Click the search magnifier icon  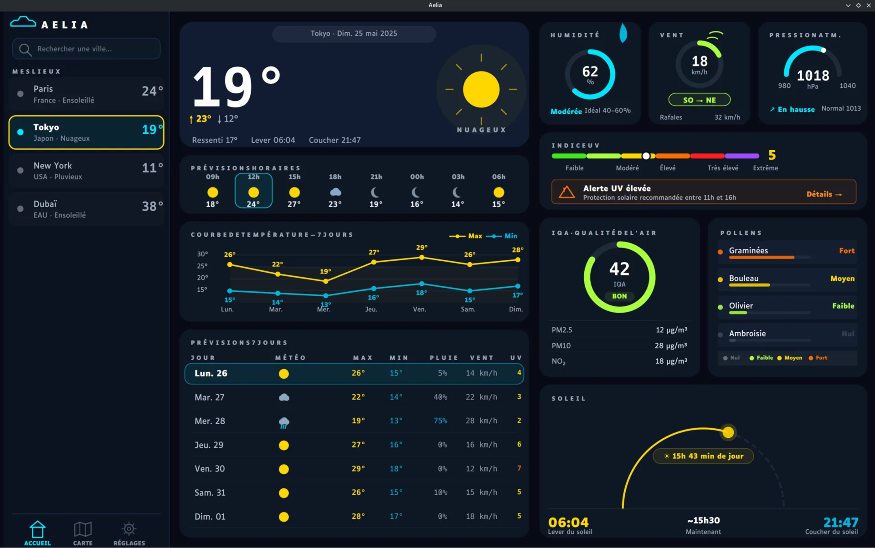(x=26, y=49)
